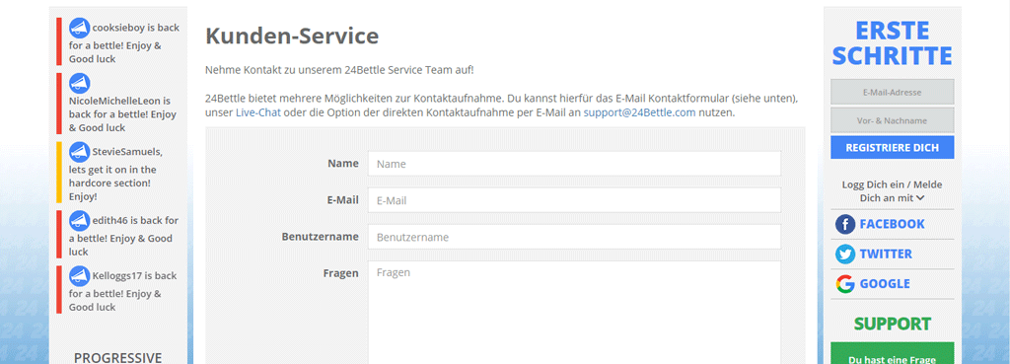Click 'Nehme Kontakt zu unserem 24Bettle Service Team' text

(339, 70)
